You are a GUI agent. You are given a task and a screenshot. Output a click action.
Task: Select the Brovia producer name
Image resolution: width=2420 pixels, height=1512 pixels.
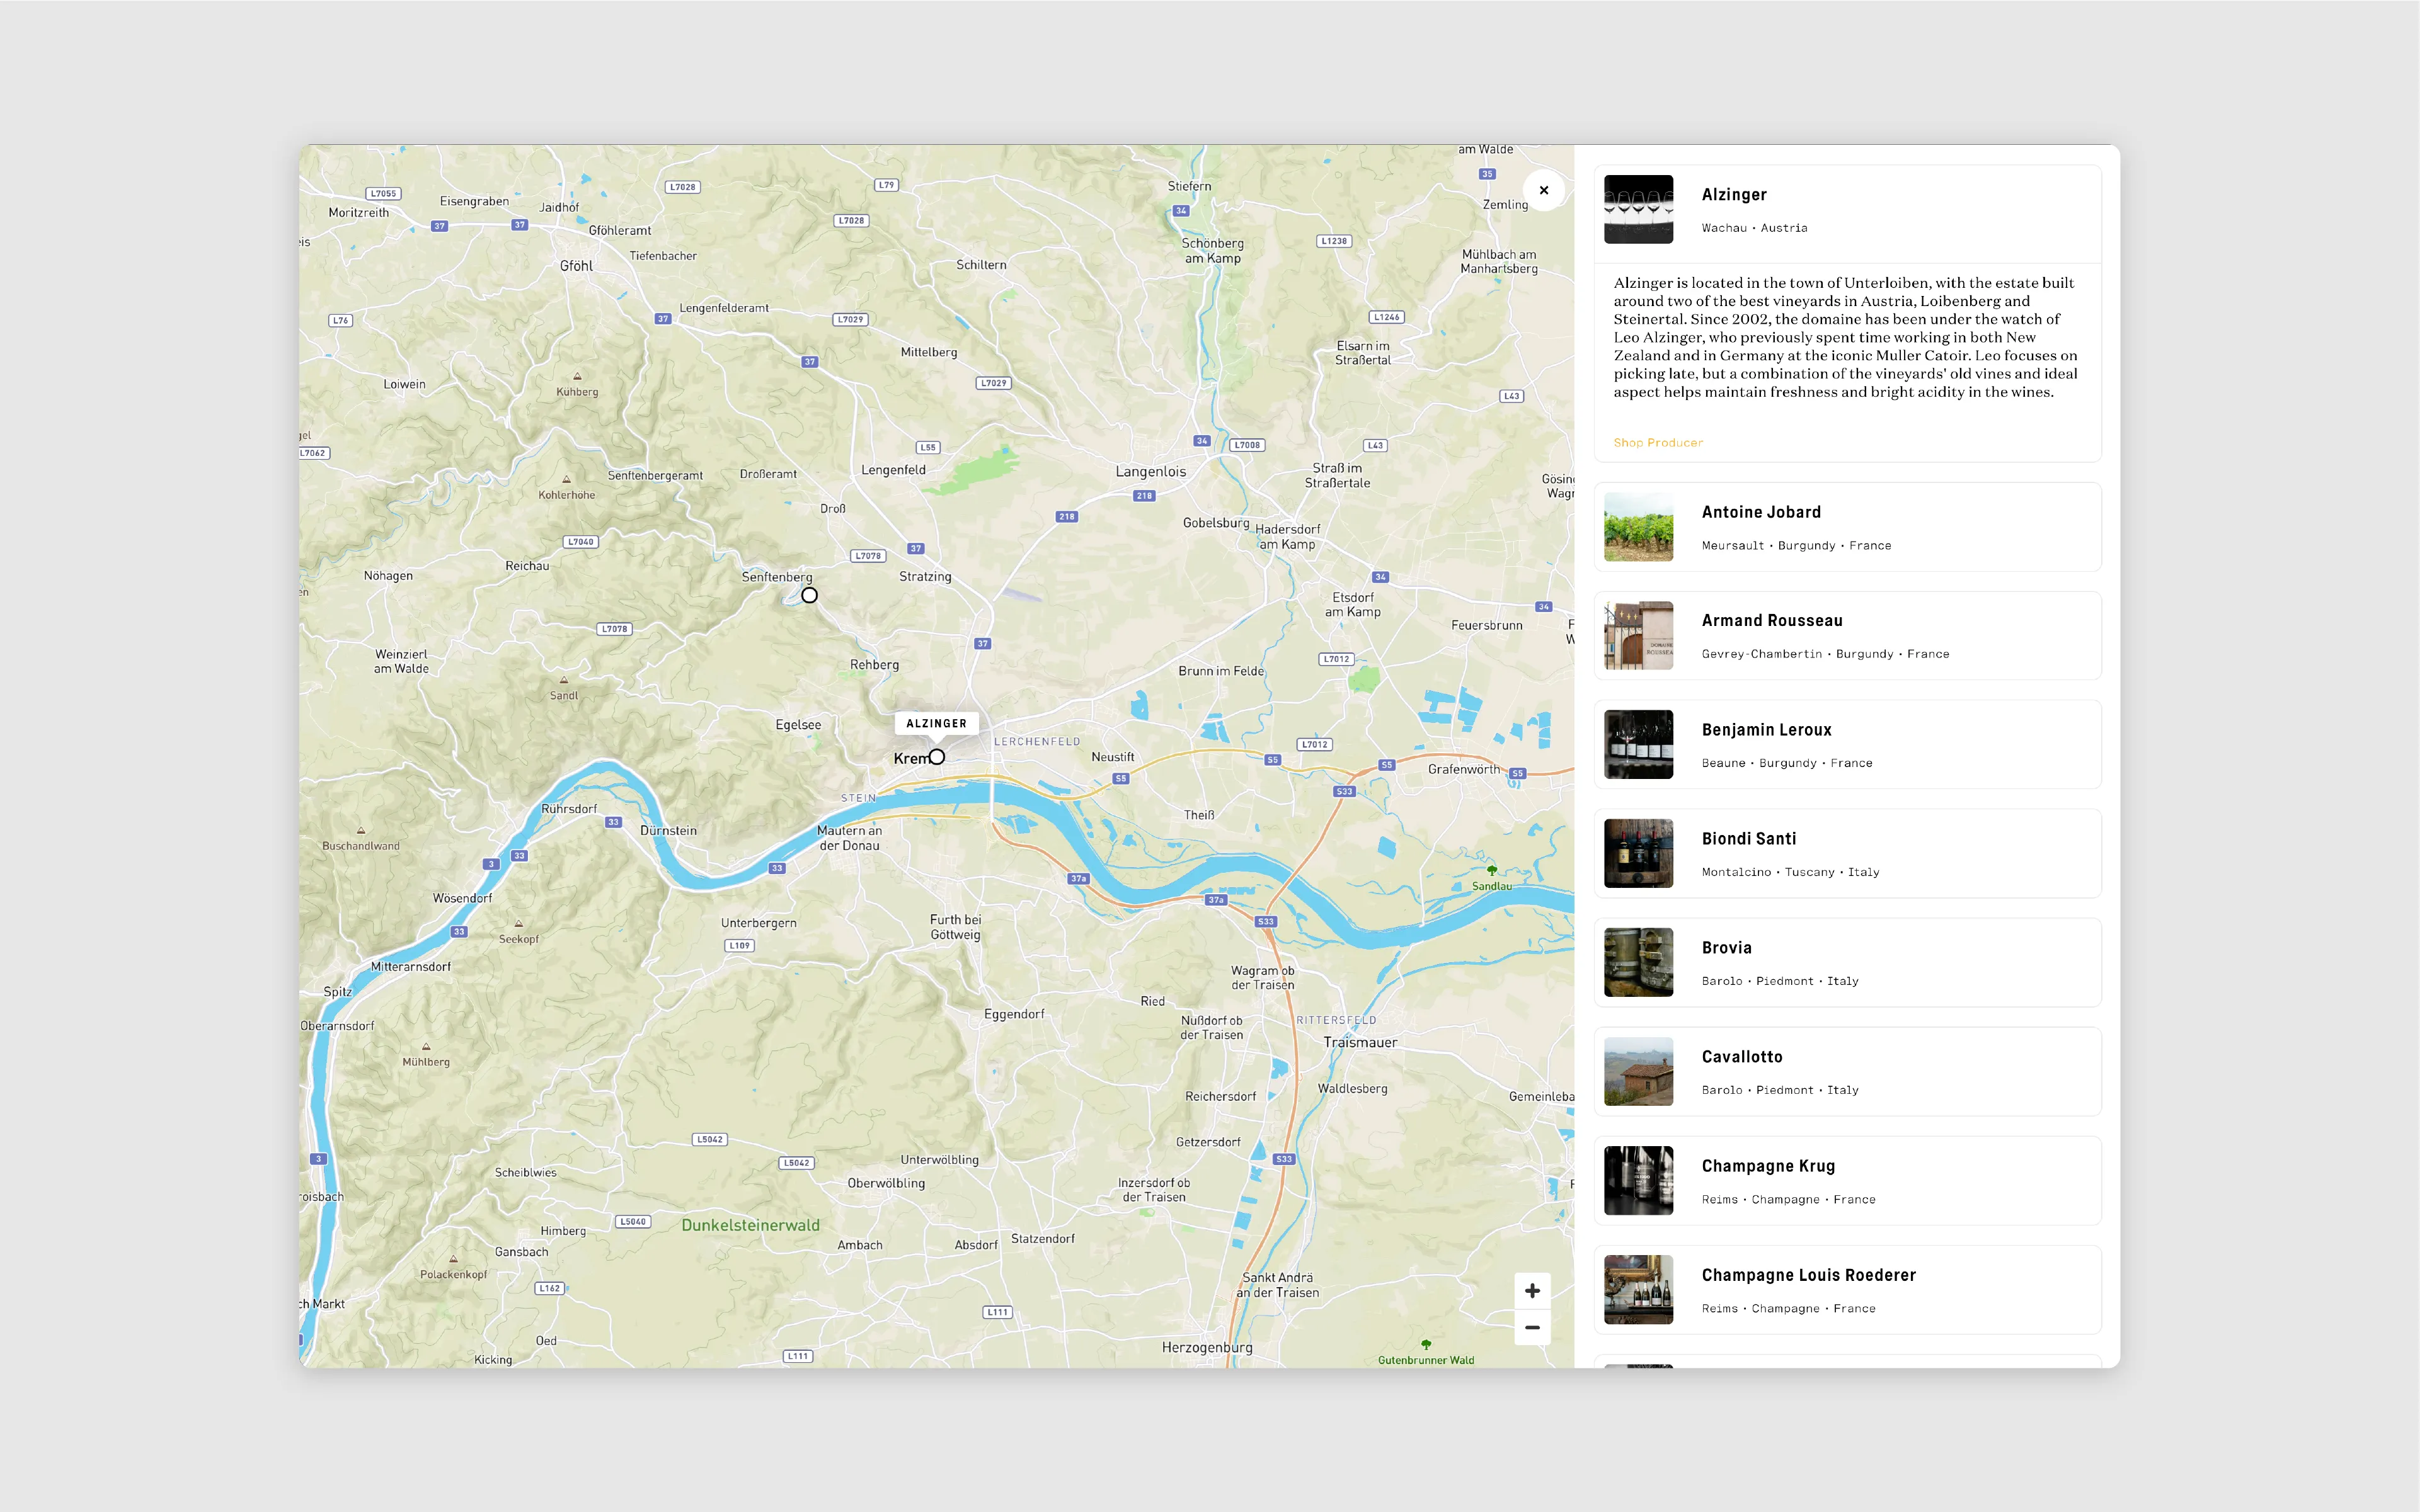(x=1727, y=948)
